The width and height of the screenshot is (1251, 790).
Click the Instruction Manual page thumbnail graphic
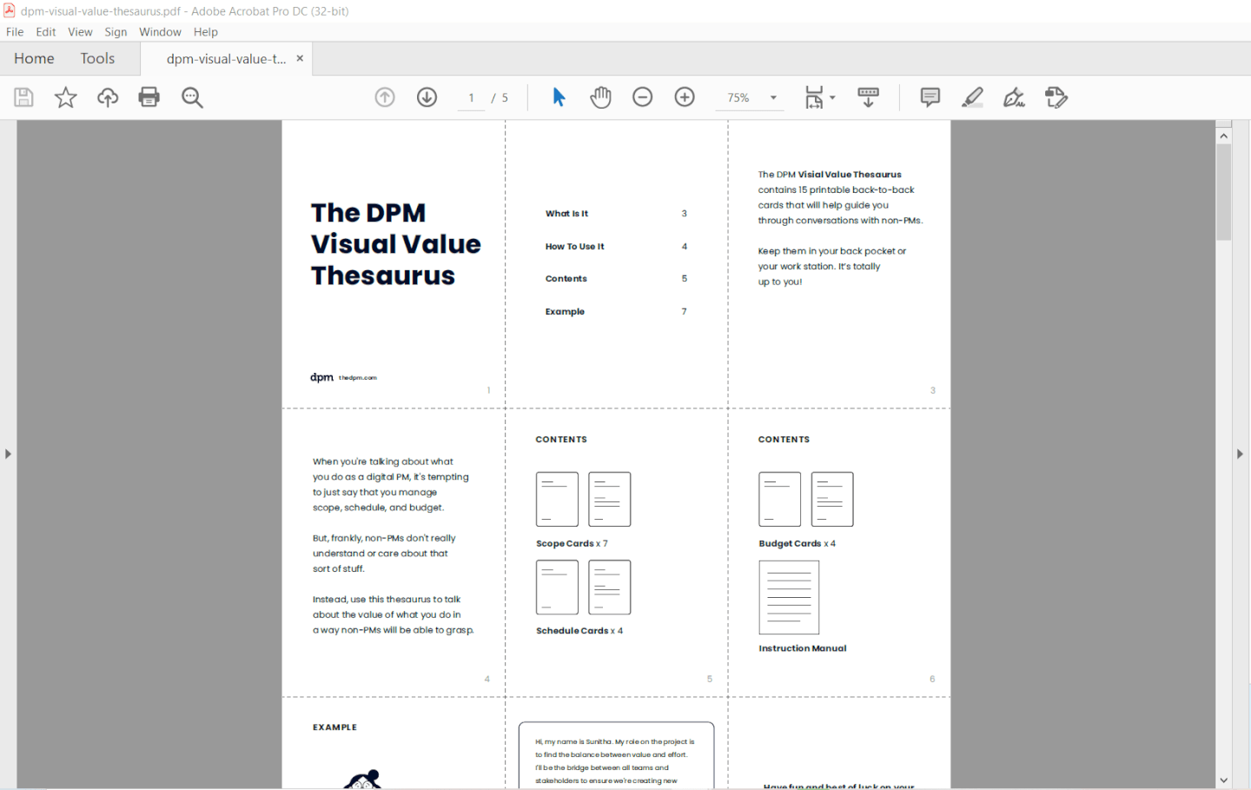(789, 597)
